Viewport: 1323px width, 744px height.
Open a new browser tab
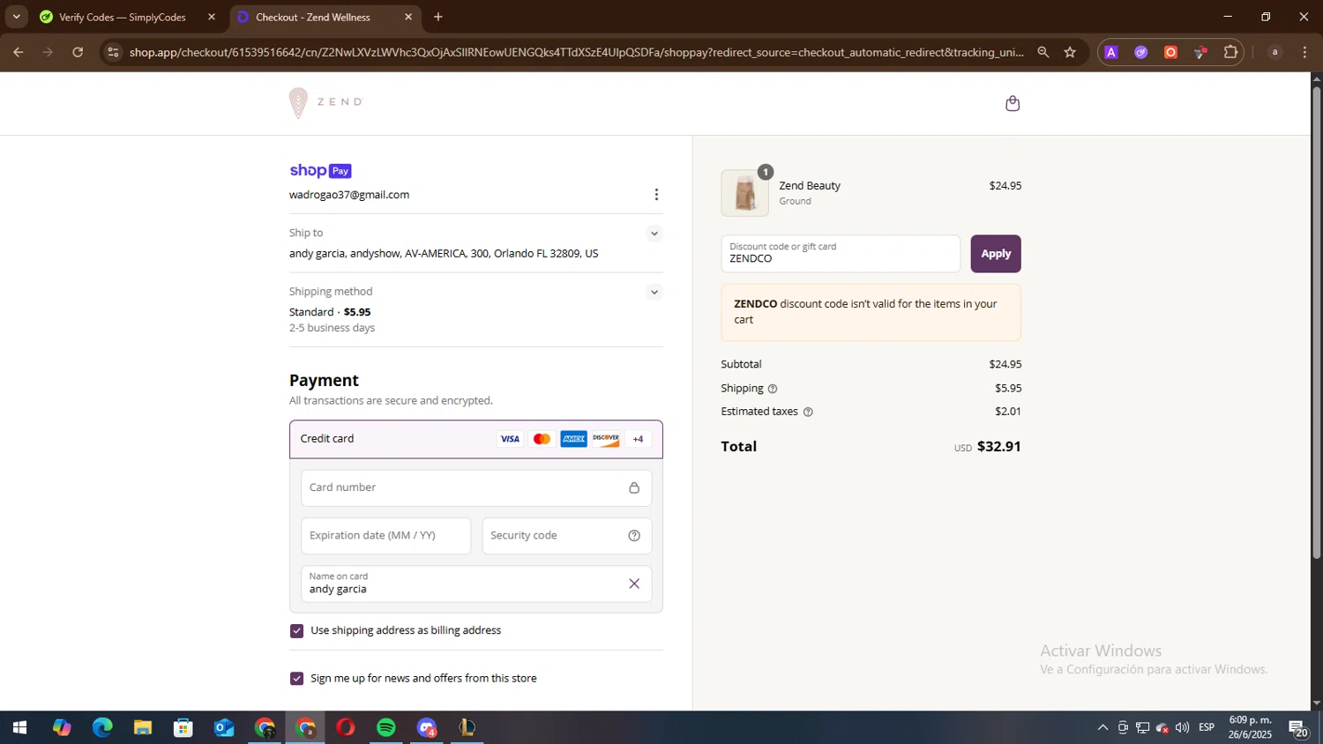pos(438,17)
